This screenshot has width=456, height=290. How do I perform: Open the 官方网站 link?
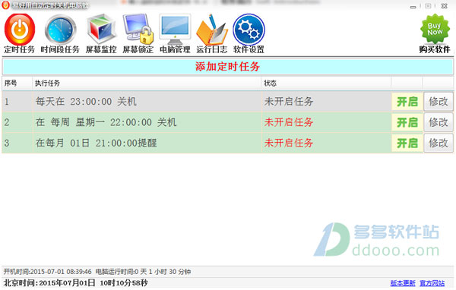click(x=432, y=283)
